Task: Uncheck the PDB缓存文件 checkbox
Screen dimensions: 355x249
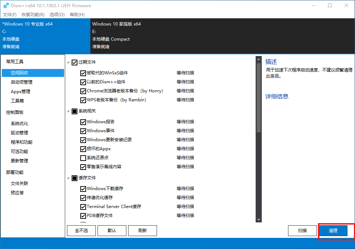Action: [x=83, y=216]
